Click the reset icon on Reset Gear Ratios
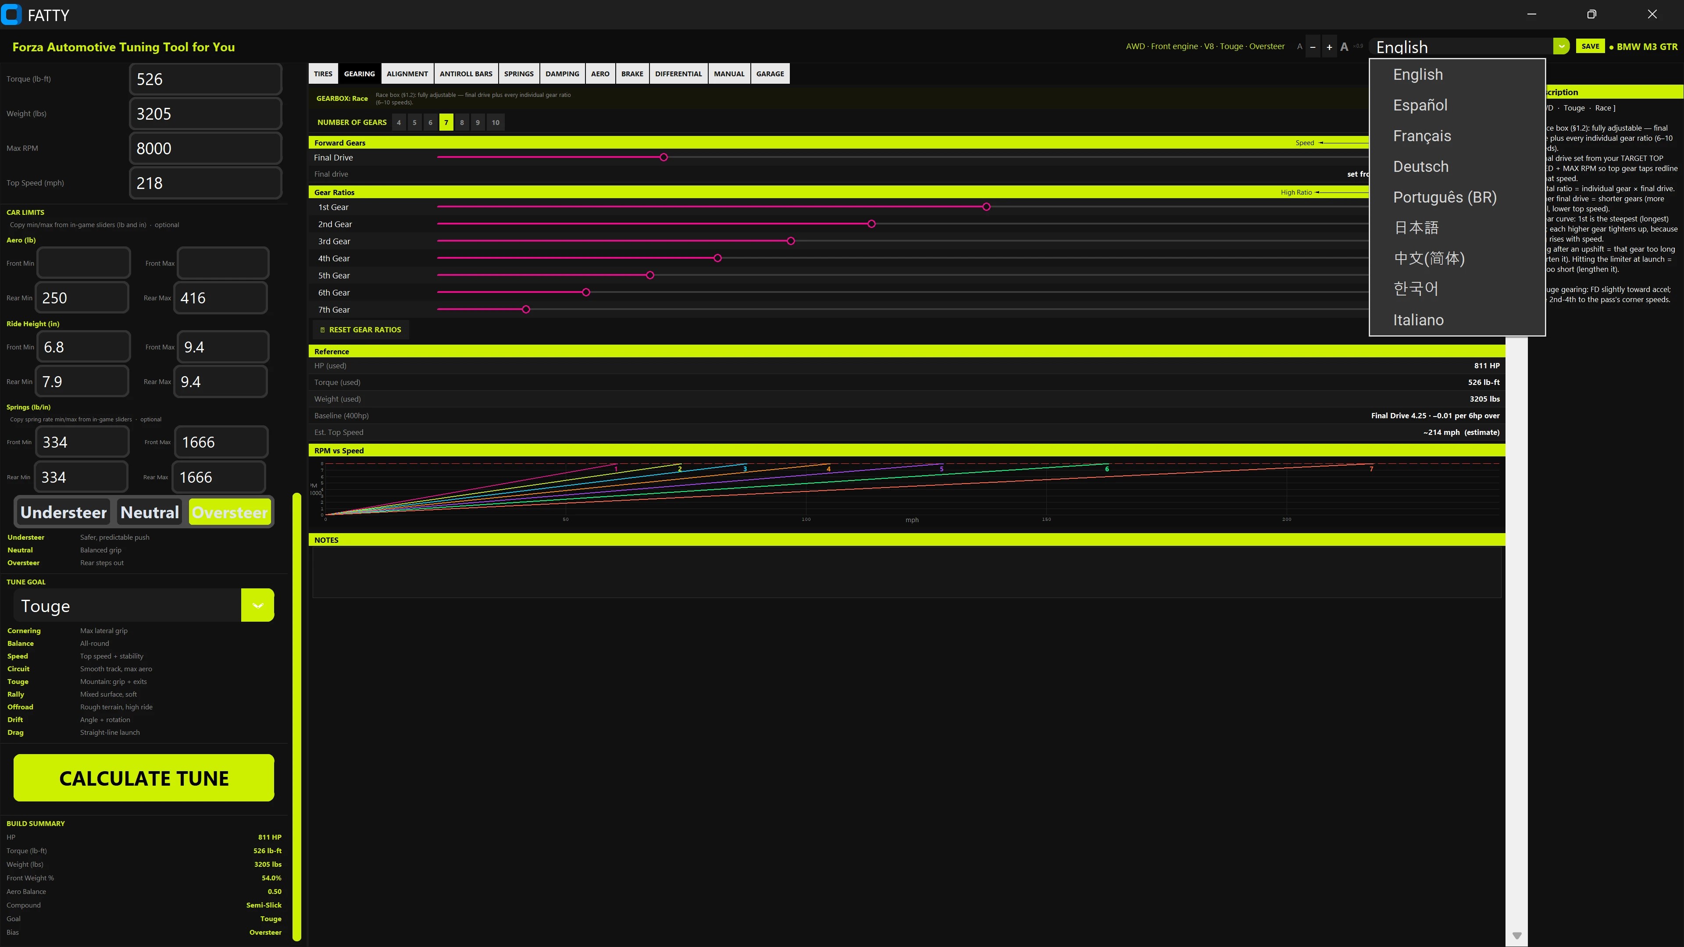This screenshot has width=1684, height=947. point(322,330)
